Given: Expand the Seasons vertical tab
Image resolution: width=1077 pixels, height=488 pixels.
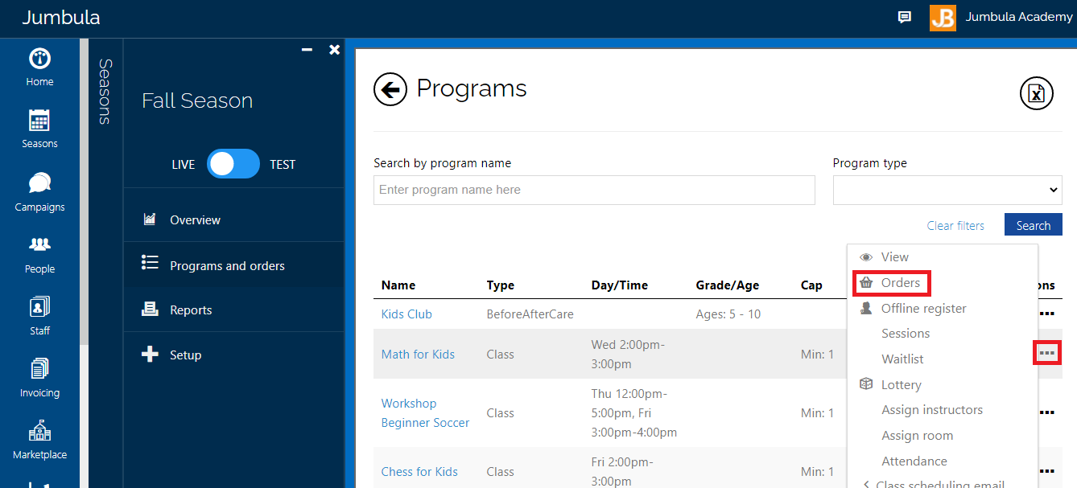Looking at the screenshot, I should 105,92.
